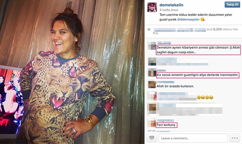Viewport: 242px width, 144px height.
Task: Click the '4 hafta önce' timestamp
Action: [169, 10]
